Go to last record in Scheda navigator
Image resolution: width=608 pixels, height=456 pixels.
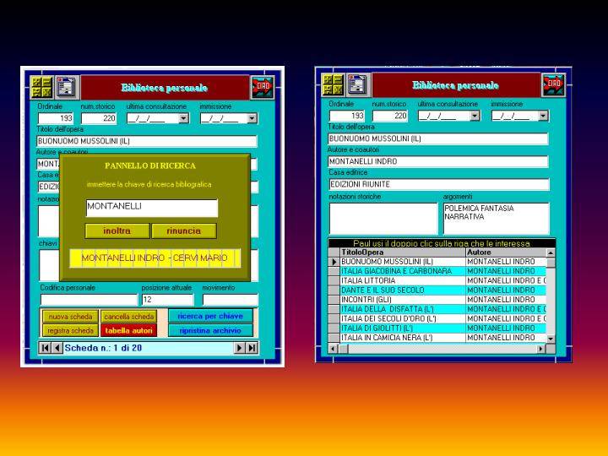(252, 348)
